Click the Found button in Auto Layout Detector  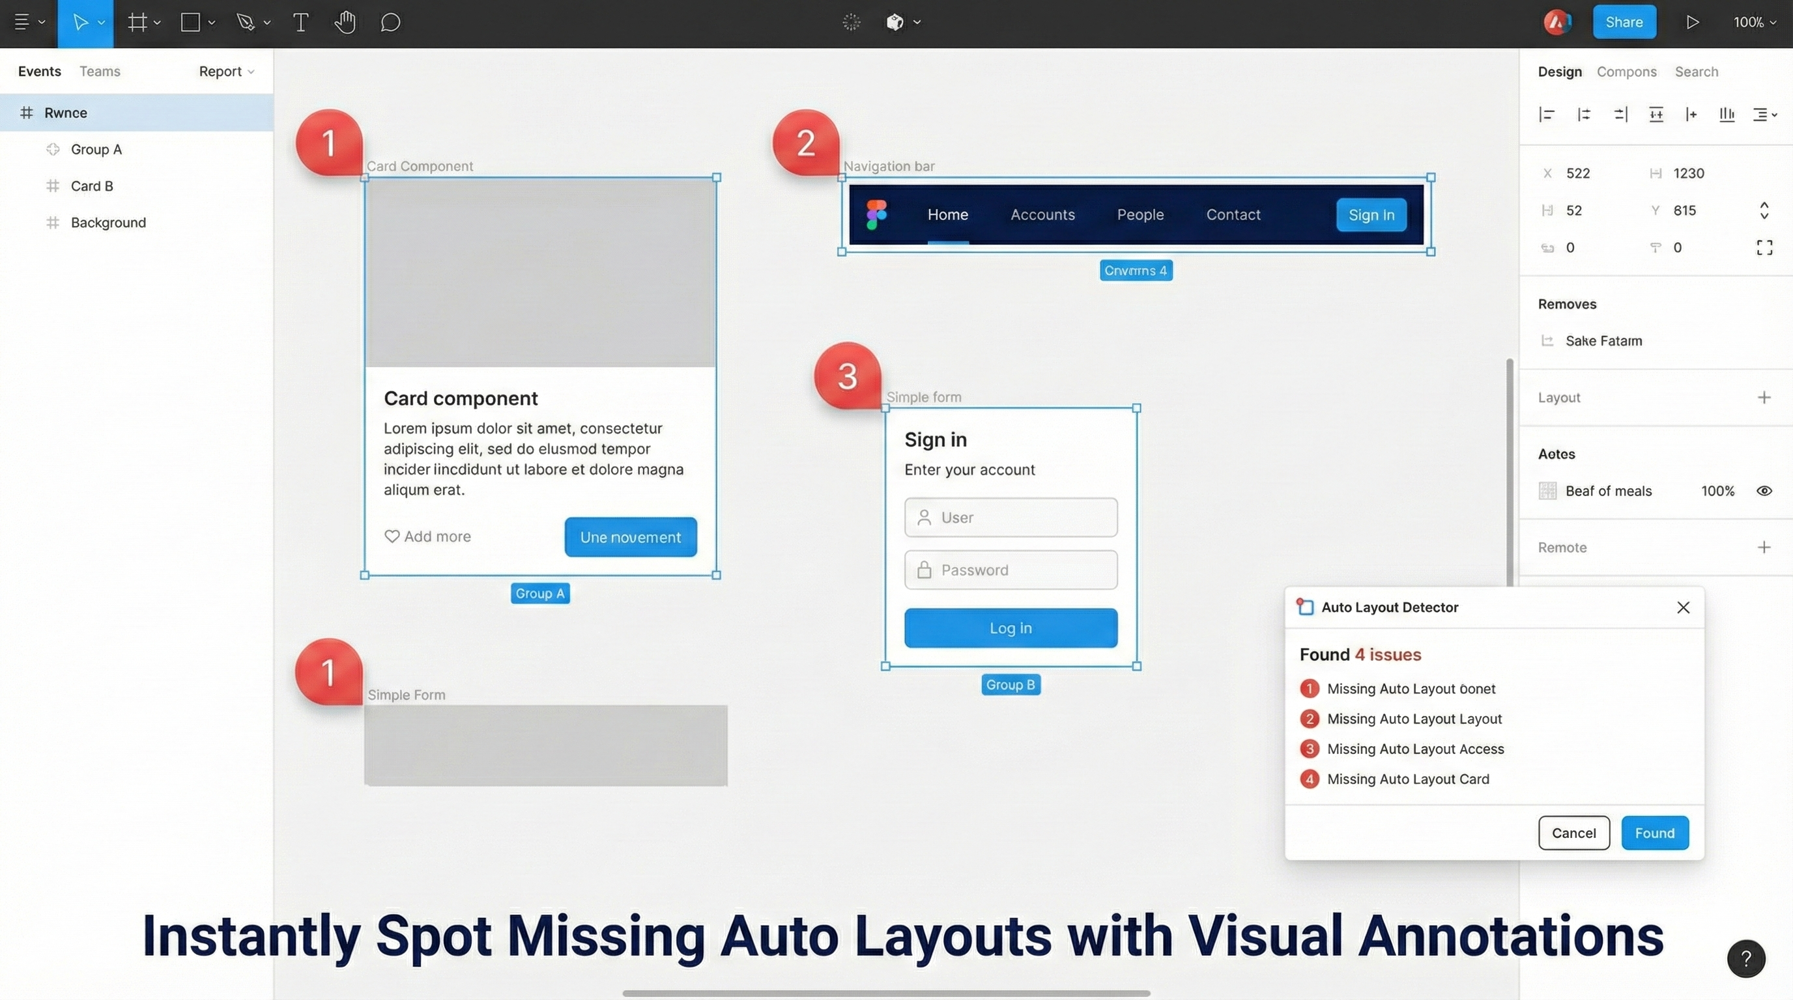[x=1654, y=833]
